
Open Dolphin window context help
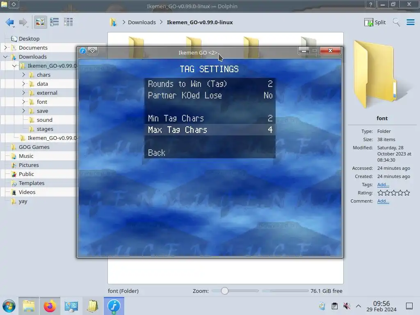click(371, 4)
